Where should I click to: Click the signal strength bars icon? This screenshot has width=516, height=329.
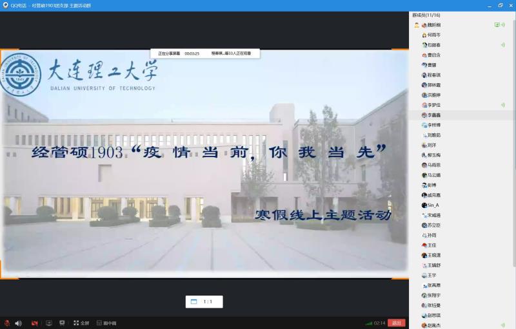[x=368, y=323]
